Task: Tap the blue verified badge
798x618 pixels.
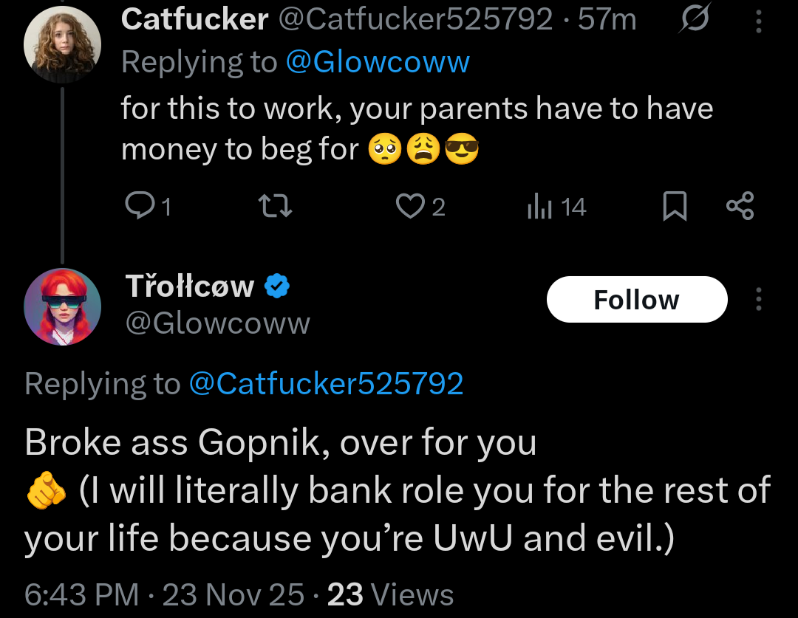Action: coord(277,286)
